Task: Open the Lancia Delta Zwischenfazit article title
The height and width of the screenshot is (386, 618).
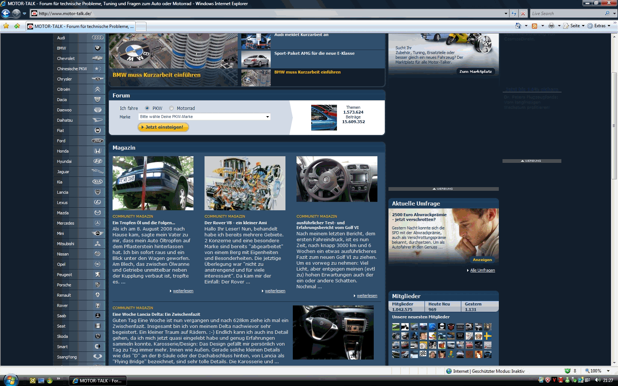Action: click(x=156, y=314)
